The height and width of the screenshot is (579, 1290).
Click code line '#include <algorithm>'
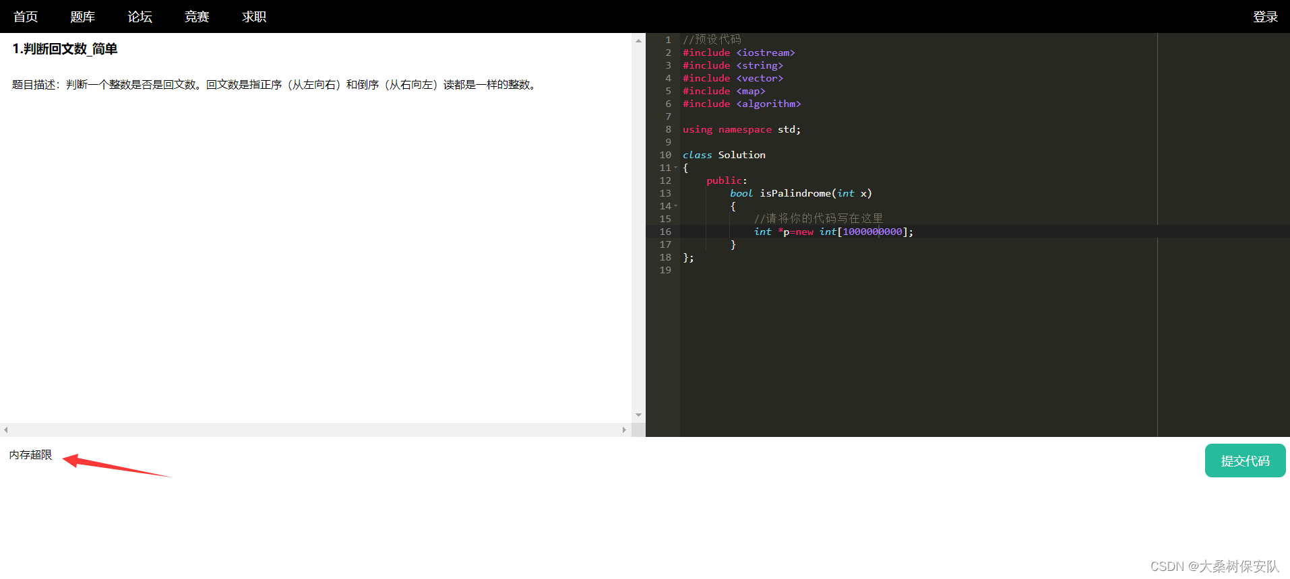(741, 104)
